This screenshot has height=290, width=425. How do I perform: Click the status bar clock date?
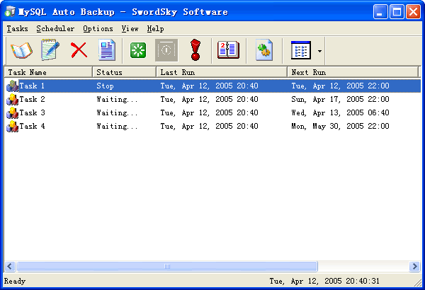tap(324, 281)
